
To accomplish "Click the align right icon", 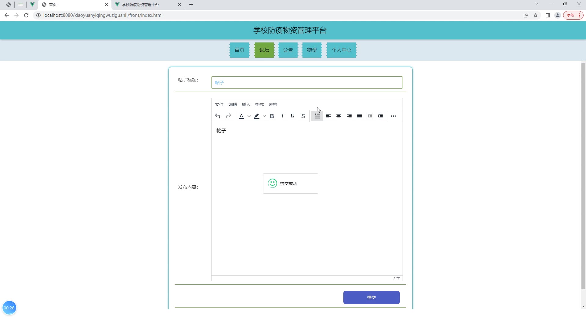I will [349, 116].
